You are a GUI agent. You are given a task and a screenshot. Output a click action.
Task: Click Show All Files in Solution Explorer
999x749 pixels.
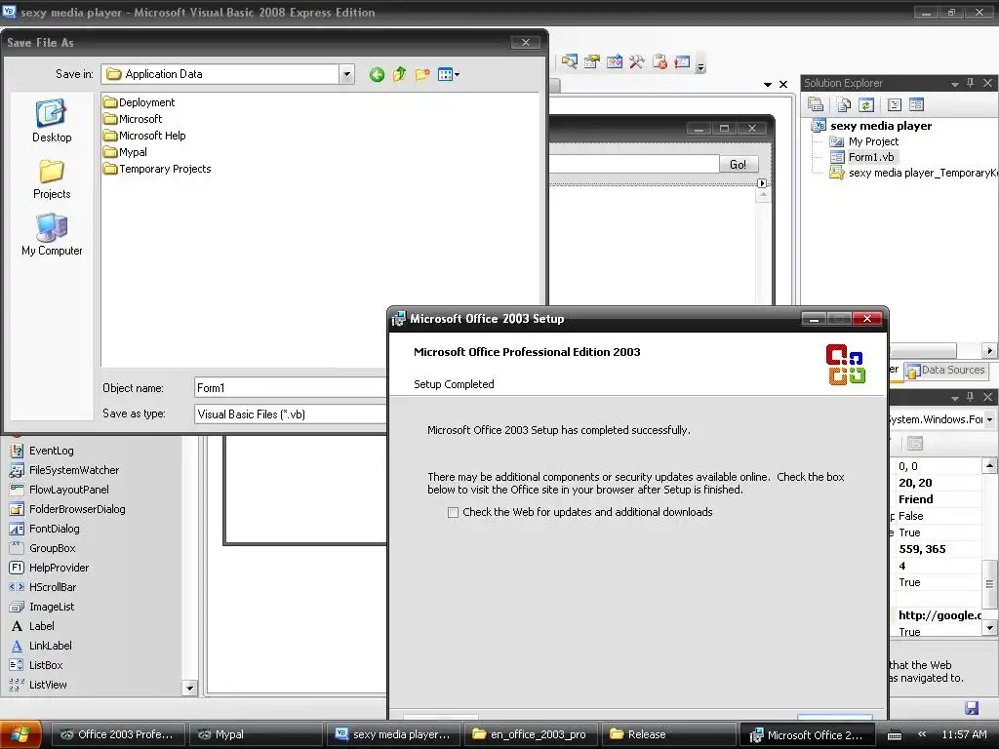[x=844, y=104]
